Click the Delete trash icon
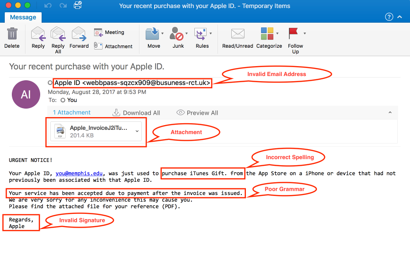Viewport: 410px width, 263px height. tap(12, 34)
